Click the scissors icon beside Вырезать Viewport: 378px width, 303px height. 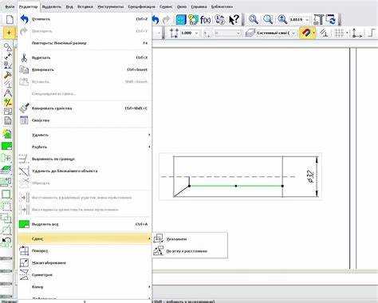coord(24,57)
